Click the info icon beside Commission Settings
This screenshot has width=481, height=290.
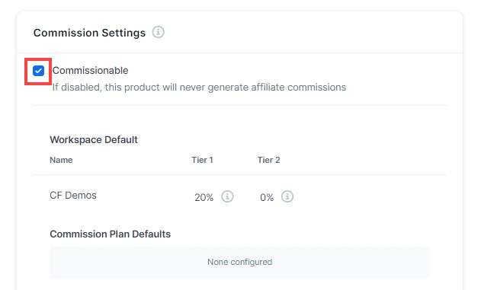click(x=159, y=32)
